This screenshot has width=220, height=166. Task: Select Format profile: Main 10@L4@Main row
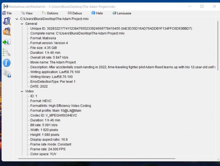click(56, 111)
